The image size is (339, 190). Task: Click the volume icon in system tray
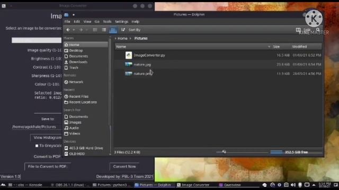293,185
